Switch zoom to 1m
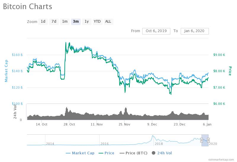This screenshot has height=162, width=237. pos(65,22)
